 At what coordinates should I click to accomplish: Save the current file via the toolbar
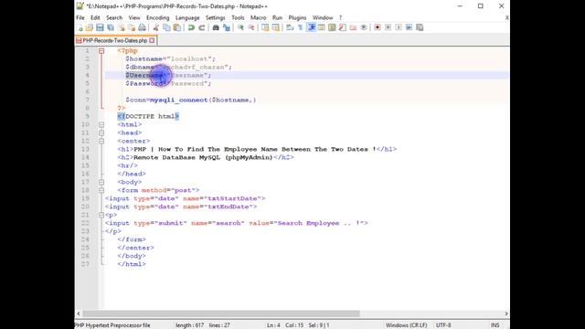pos(100,27)
